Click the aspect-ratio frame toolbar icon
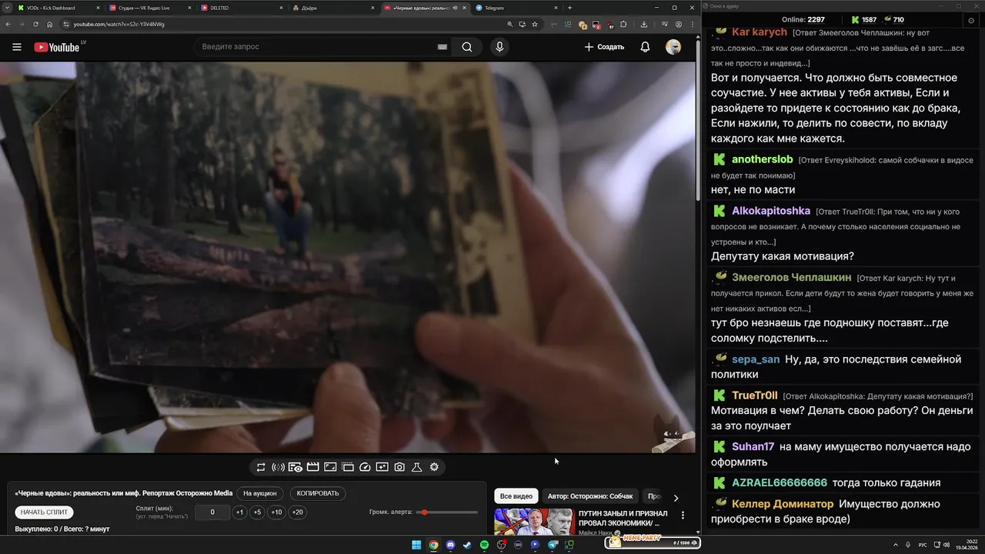Image resolution: width=985 pixels, height=554 pixels. (x=330, y=467)
